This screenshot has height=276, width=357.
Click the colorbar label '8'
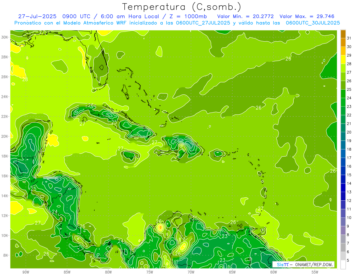tap(348, 235)
